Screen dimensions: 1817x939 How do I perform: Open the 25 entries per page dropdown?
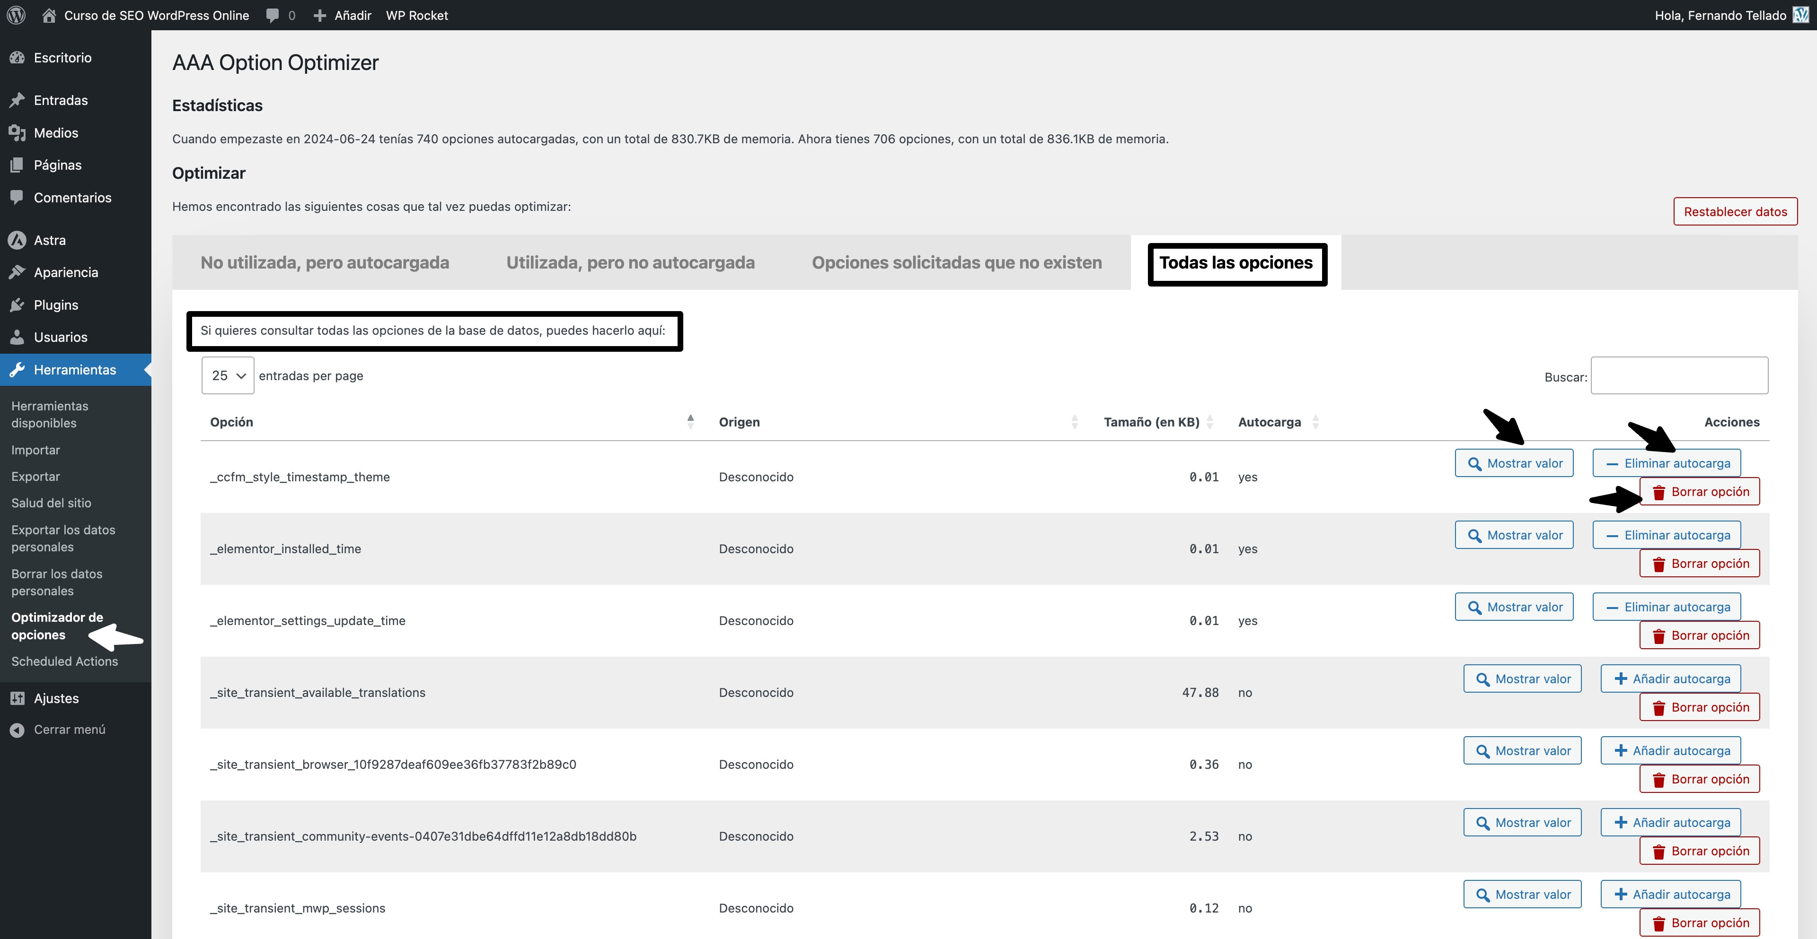228,376
